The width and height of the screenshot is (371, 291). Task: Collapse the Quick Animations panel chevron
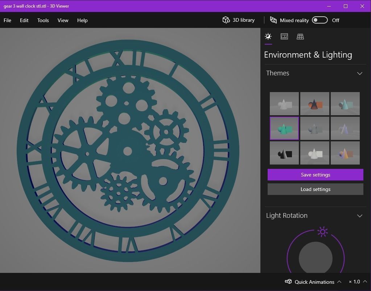pos(339,282)
